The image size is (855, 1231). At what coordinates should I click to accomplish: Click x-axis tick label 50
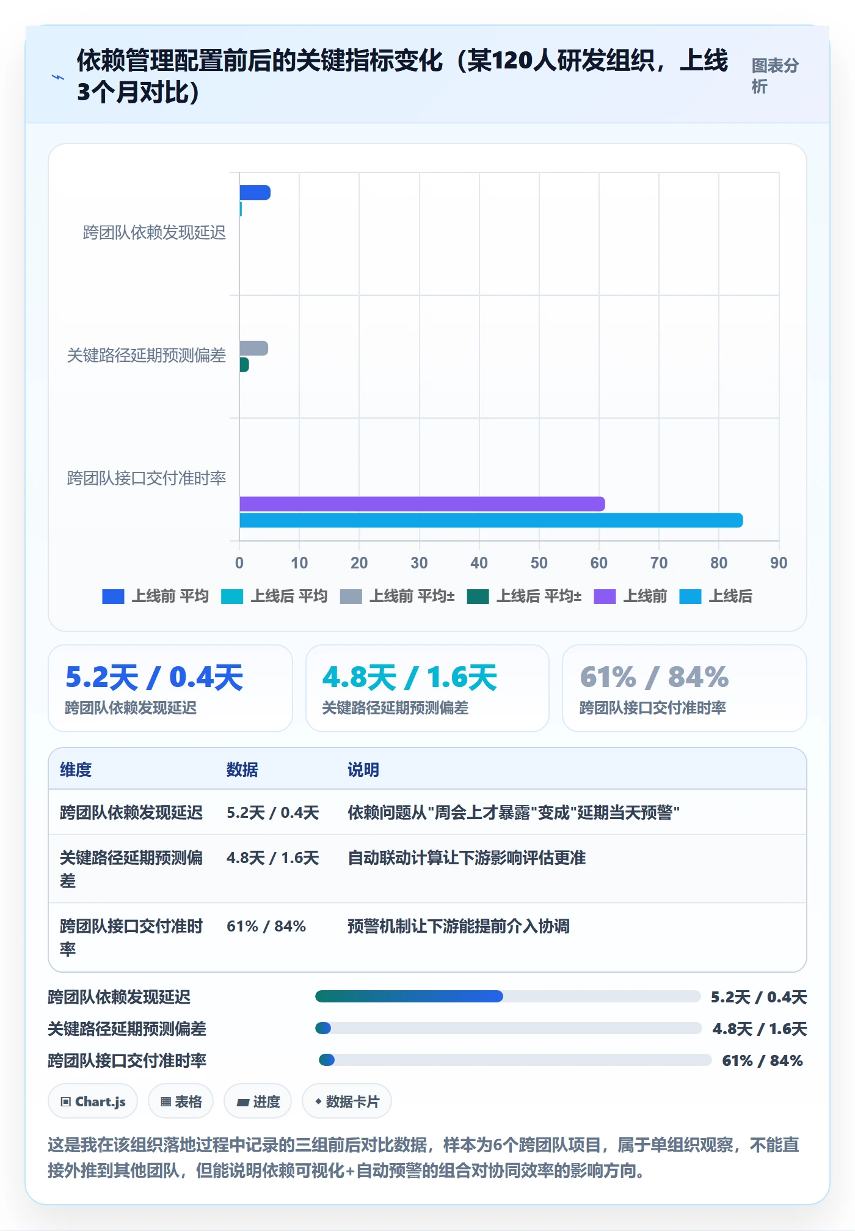coord(539,563)
